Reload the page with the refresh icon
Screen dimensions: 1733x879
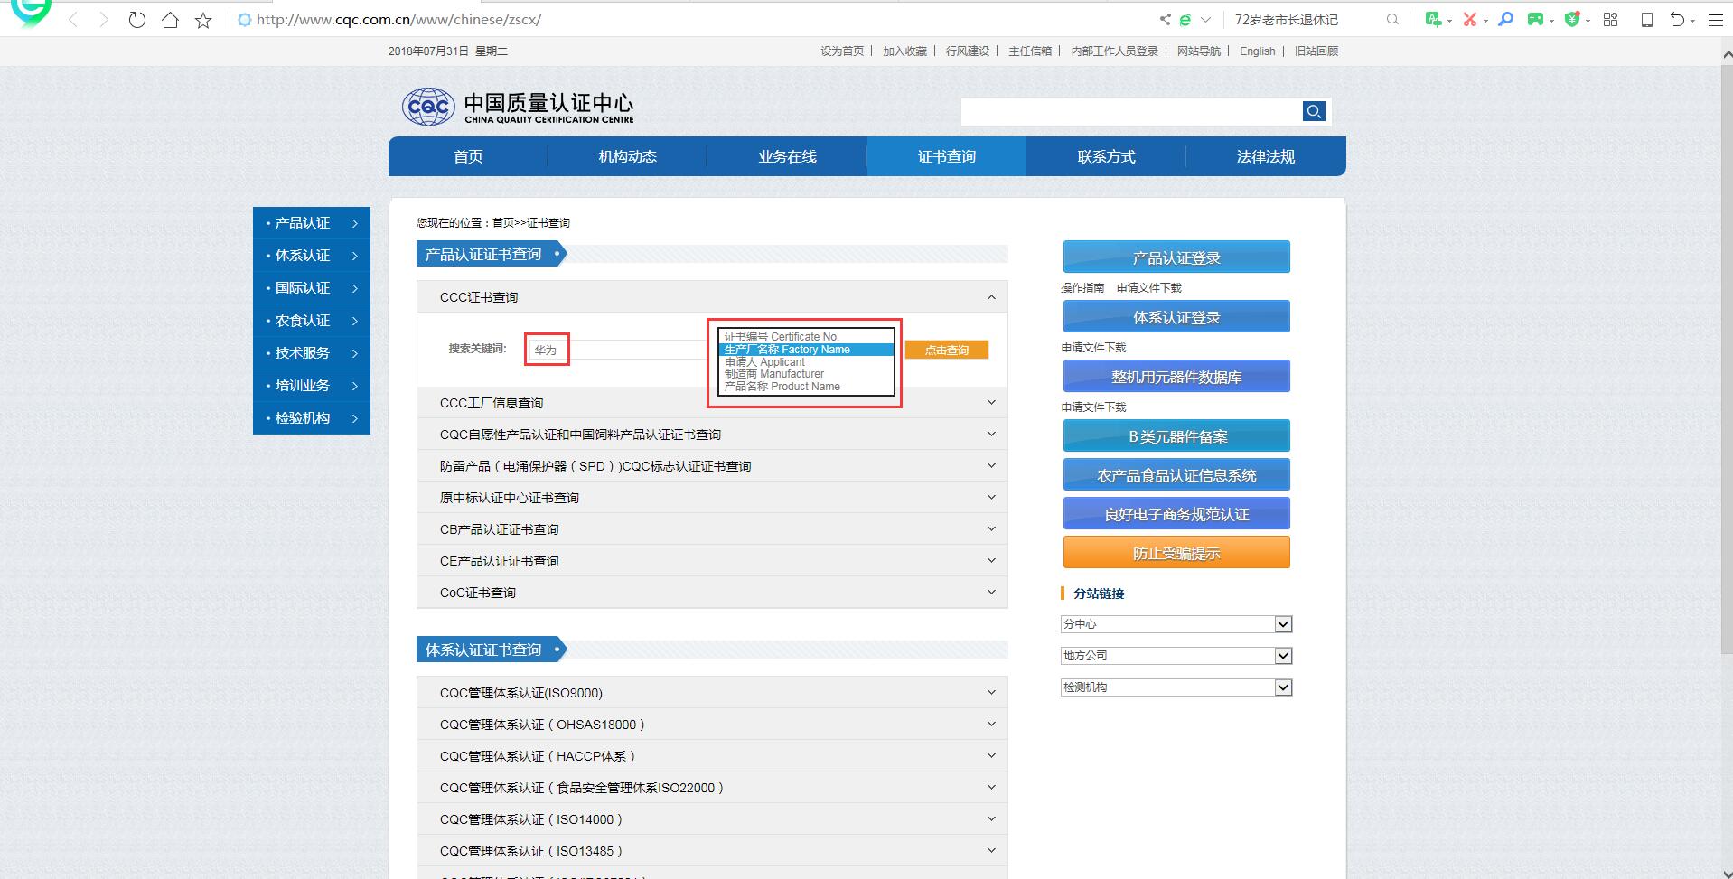[x=136, y=19]
